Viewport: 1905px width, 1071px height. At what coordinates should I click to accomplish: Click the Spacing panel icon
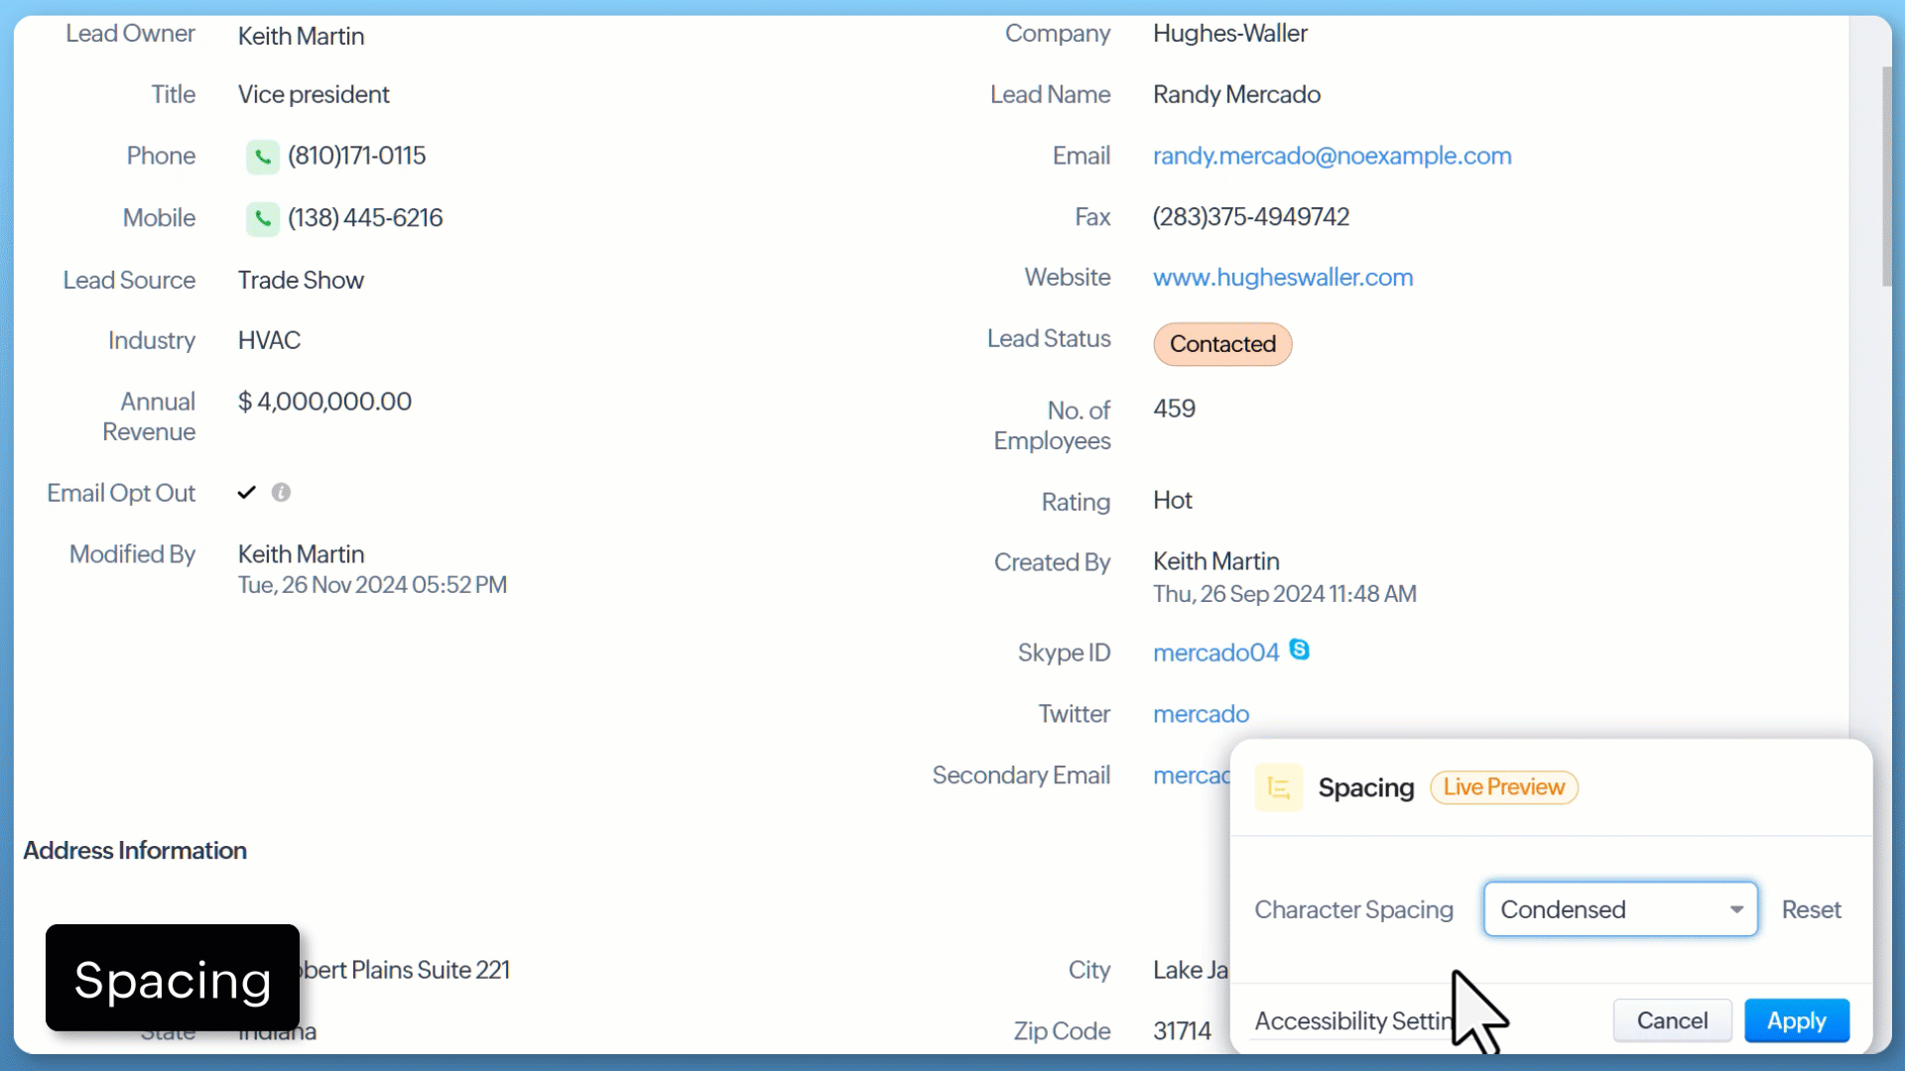[1278, 788]
